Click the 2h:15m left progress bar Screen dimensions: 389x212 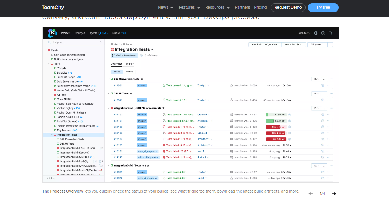(x=276, y=115)
